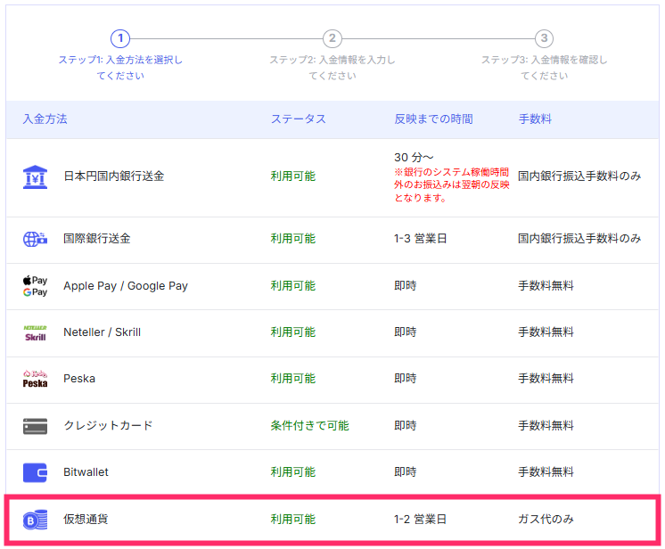The width and height of the screenshot is (665, 549).
Task: Click 手数料無料 in Apple Pay row
Action: click(546, 286)
